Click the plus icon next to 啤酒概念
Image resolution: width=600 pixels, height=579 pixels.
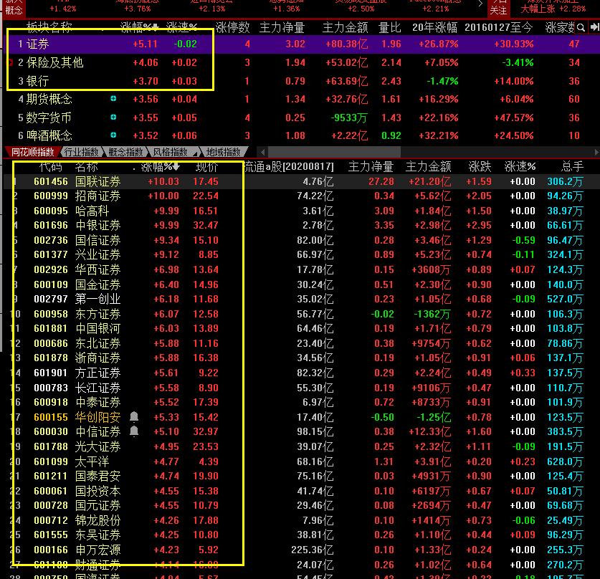point(113,135)
